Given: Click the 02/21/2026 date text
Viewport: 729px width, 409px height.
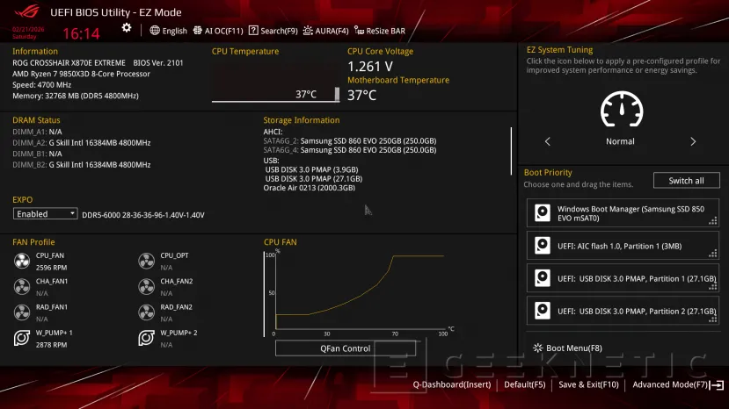Looking at the screenshot, I should (28, 29).
